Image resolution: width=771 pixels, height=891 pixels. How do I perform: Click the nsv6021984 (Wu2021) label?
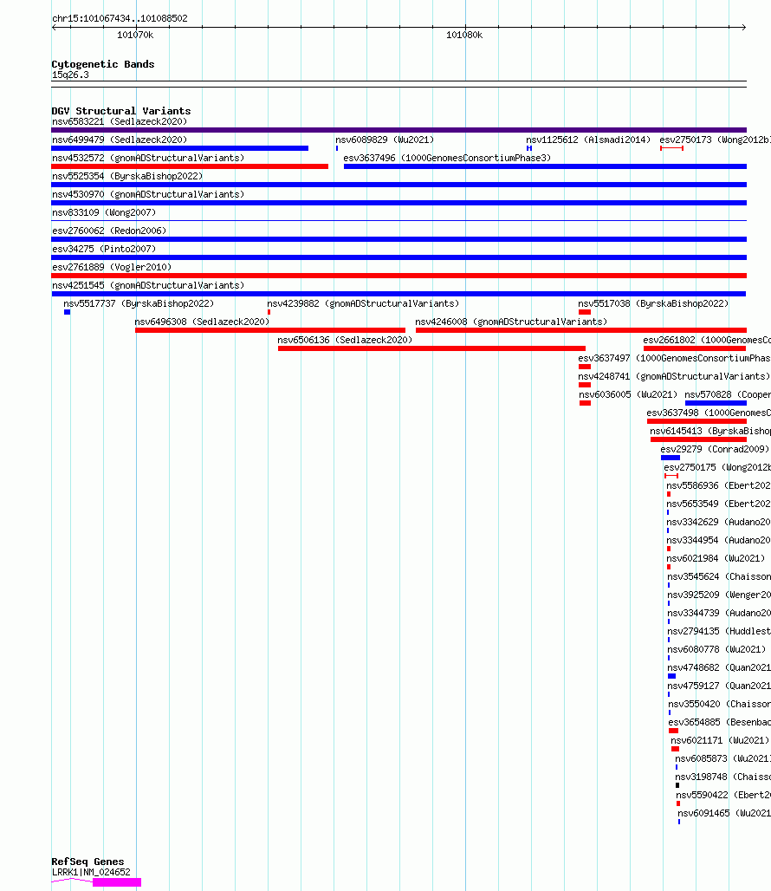point(716,558)
